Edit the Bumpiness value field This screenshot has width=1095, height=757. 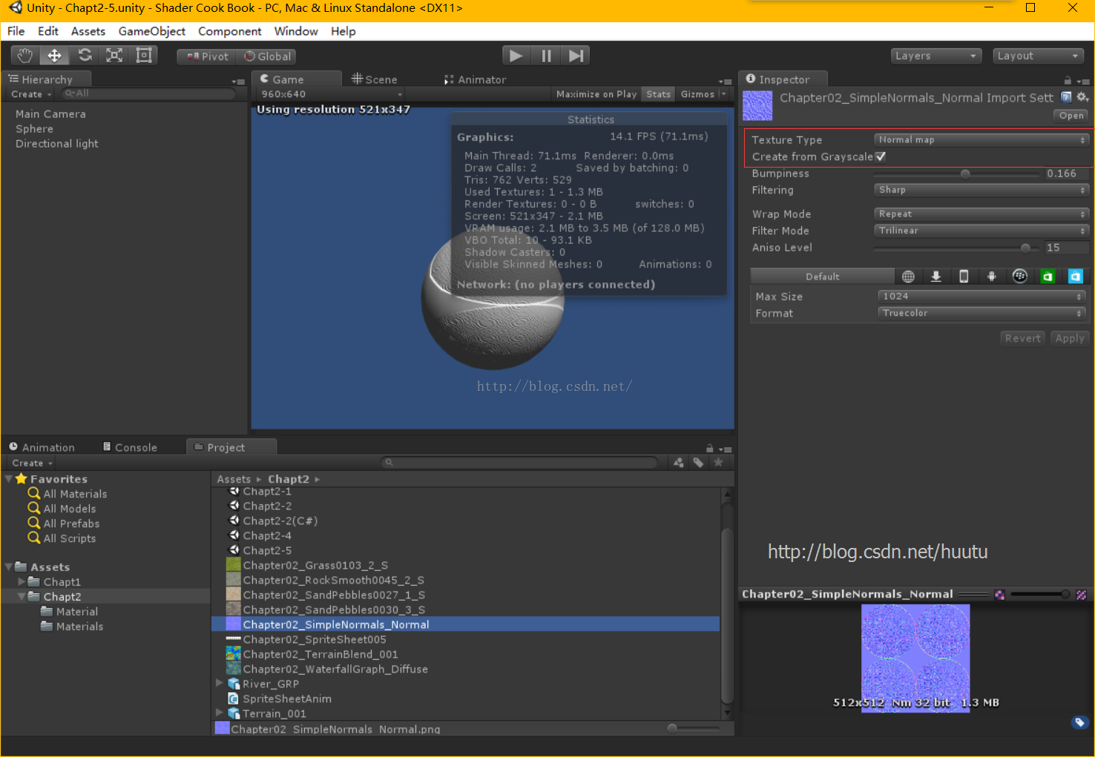click(x=1066, y=173)
